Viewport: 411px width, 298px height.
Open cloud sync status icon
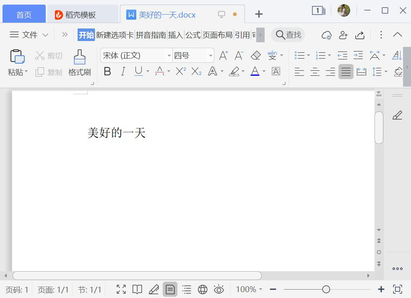[326, 35]
